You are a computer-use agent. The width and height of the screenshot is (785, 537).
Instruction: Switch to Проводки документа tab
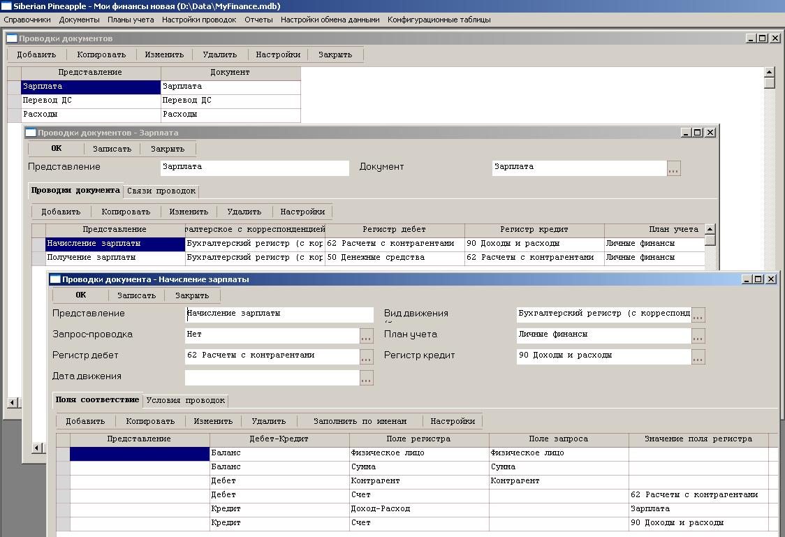75,190
